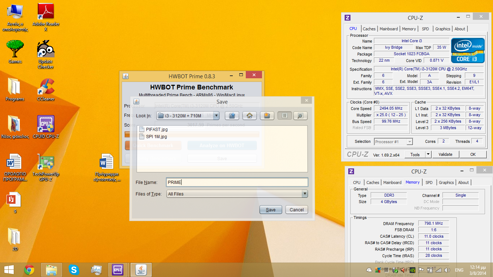Open Adobe Reader X desktop shortcut
The image size is (493, 277).
[46, 17]
